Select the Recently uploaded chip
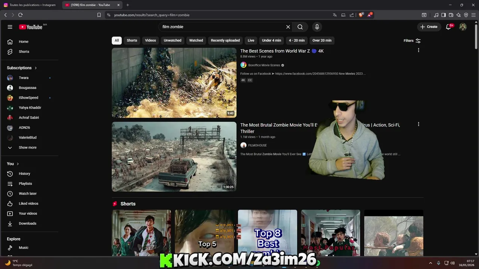The image size is (479, 269). (225, 40)
